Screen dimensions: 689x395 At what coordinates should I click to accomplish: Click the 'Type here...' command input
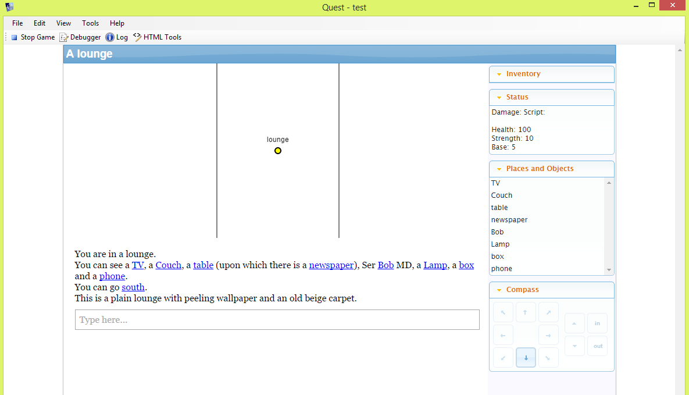(277, 320)
